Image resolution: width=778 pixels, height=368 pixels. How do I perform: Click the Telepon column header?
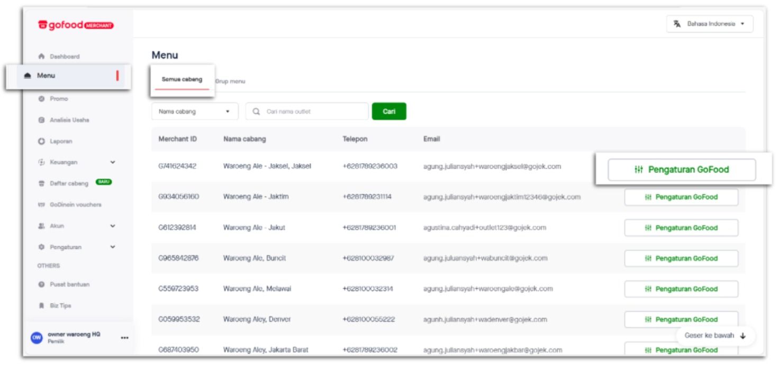pos(355,140)
